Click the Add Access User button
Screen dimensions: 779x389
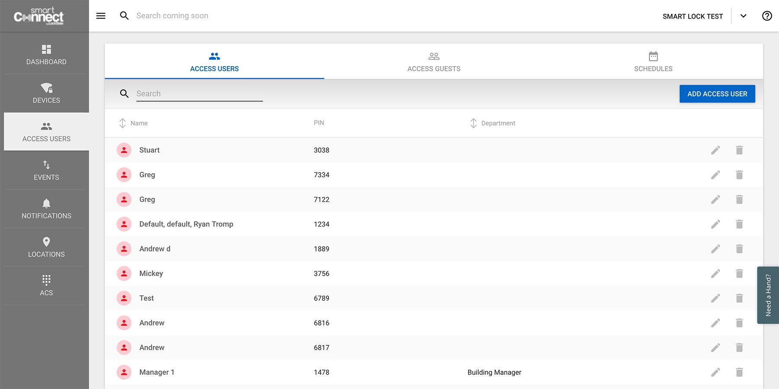717,94
